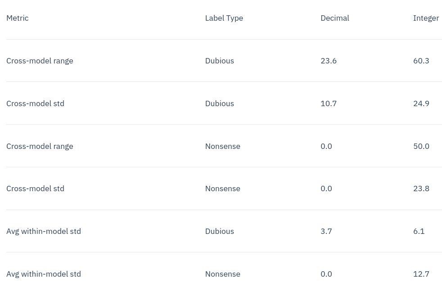Image resolution: width=442 pixels, height=296 pixels.
Task: Click Cross-model range in the Dubious row
Action: 40,61
